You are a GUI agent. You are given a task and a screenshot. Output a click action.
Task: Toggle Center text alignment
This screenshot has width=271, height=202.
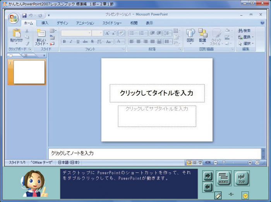[139, 41]
